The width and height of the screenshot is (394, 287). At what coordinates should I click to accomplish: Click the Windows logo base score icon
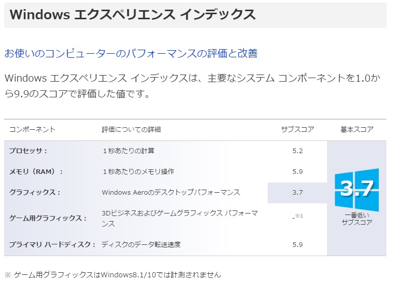(x=356, y=189)
